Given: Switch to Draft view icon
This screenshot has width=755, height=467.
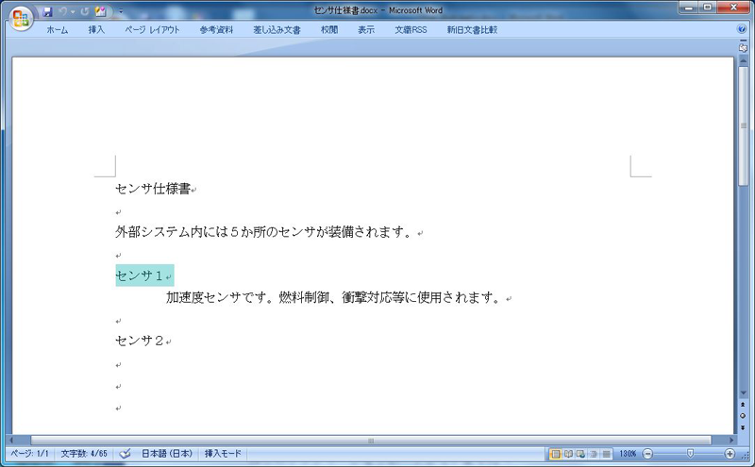Looking at the screenshot, I should pos(606,454).
